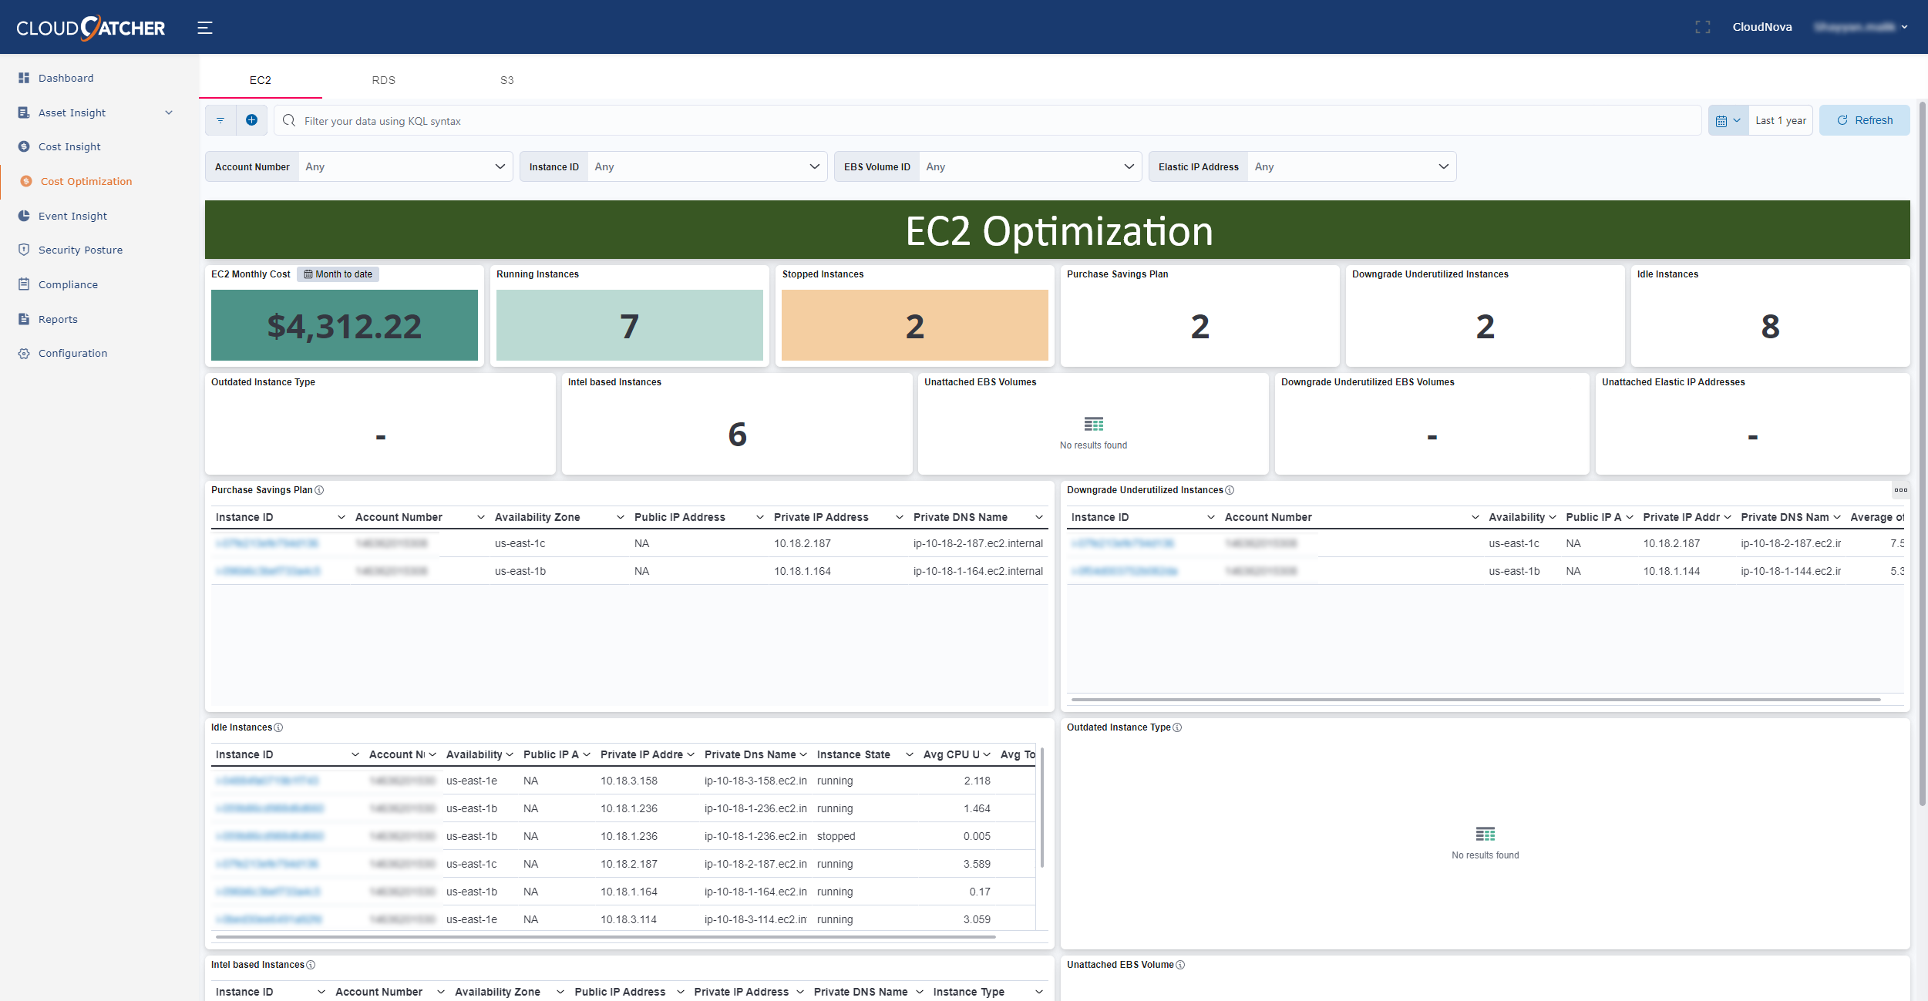Open Cost Insight in the sidebar
The height and width of the screenshot is (1001, 1928).
[69, 146]
